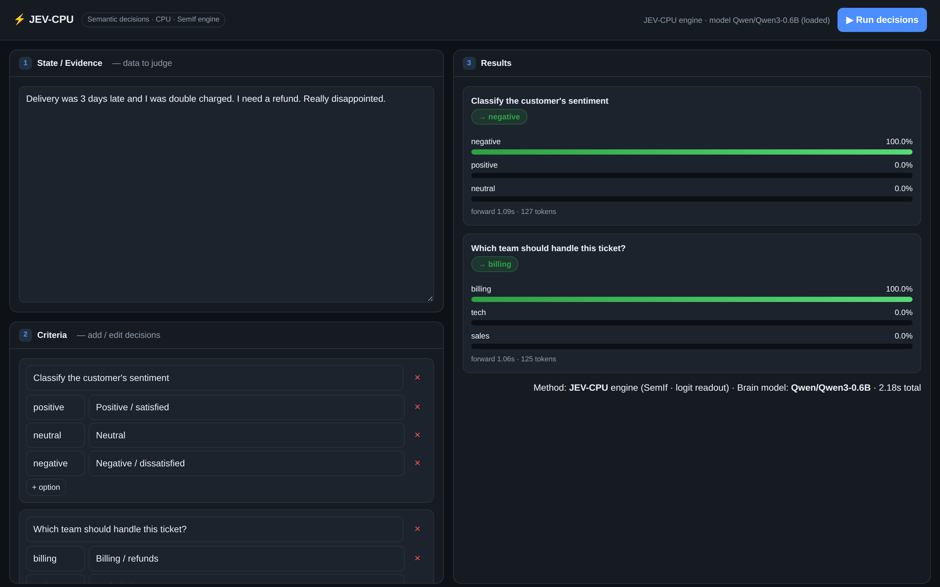940x587 pixels.
Task: Click the 'Classify the customer's sentiment' result heading
Action: tap(540, 101)
